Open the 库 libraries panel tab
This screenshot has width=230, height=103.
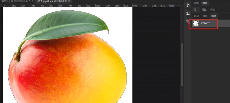click(x=195, y=10)
